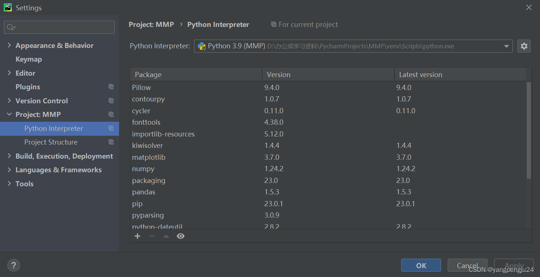The height and width of the screenshot is (277, 540).
Task: Click the OK button
Action: pyautogui.click(x=421, y=265)
